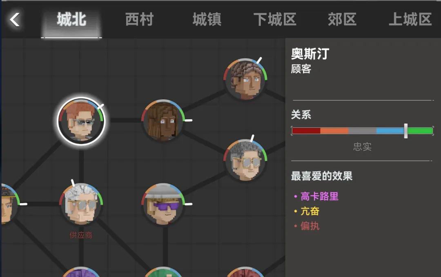Select the white-haired supplier character portrait
441x277 pixels.
tap(81, 204)
